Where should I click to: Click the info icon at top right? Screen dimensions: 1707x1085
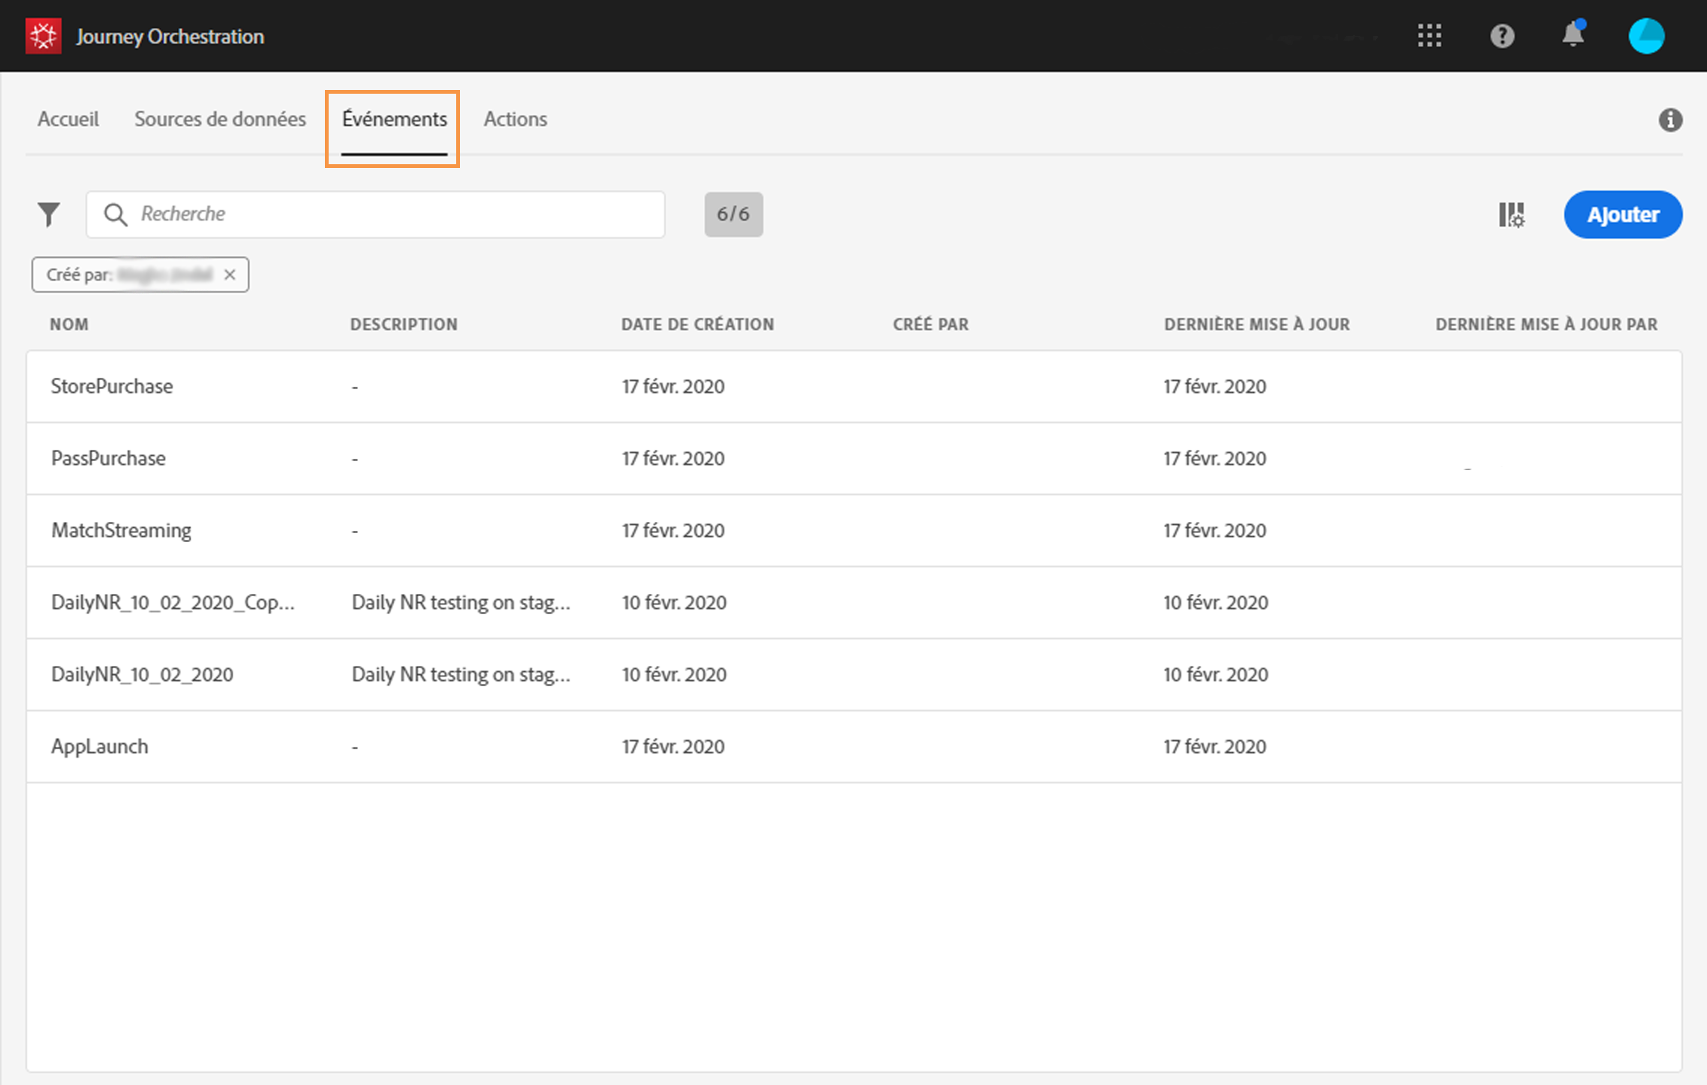click(1669, 120)
